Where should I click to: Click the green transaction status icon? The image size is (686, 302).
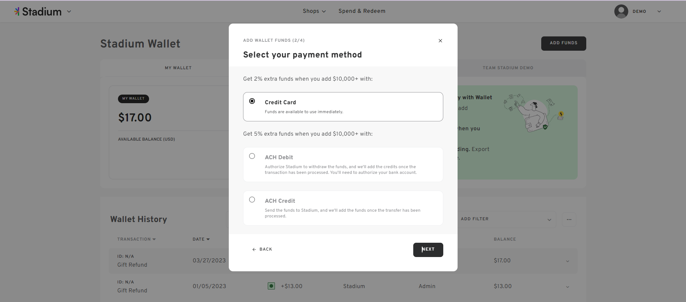coord(271,286)
